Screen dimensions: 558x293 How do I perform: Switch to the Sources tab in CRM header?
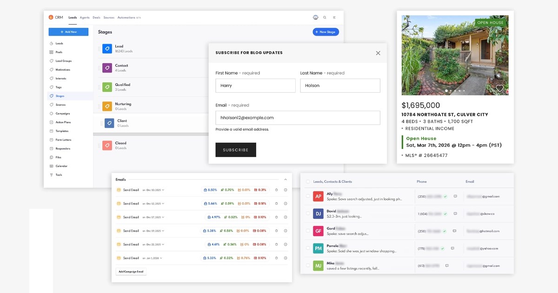pyautogui.click(x=109, y=17)
